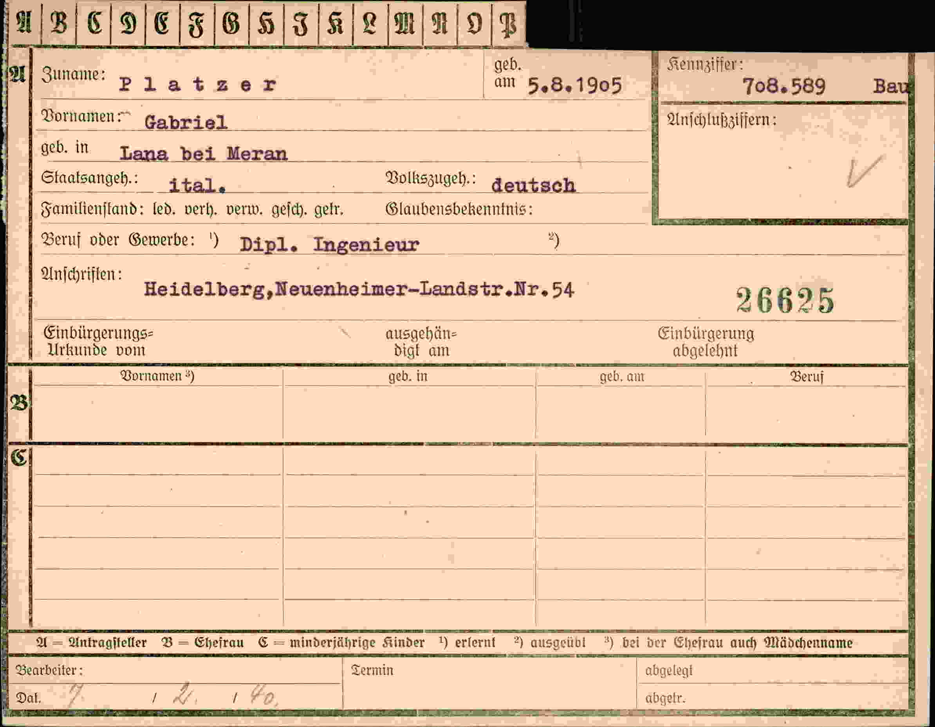Click the letter N index tab
Viewport: 935px width, 727px height.
point(440,23)
